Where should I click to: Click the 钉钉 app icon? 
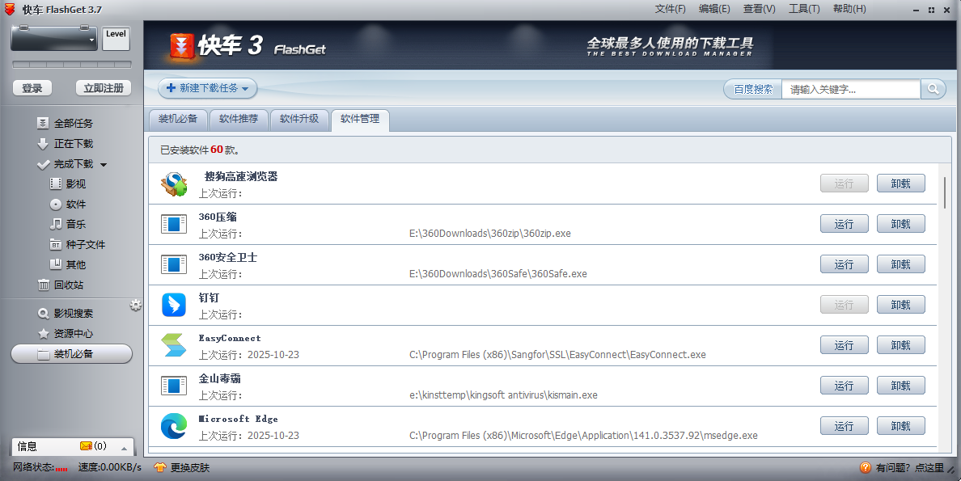tap(173, 305)
